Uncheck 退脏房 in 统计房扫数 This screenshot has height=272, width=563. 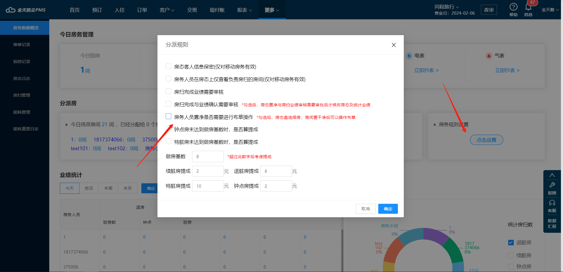[x=511, y=243]
